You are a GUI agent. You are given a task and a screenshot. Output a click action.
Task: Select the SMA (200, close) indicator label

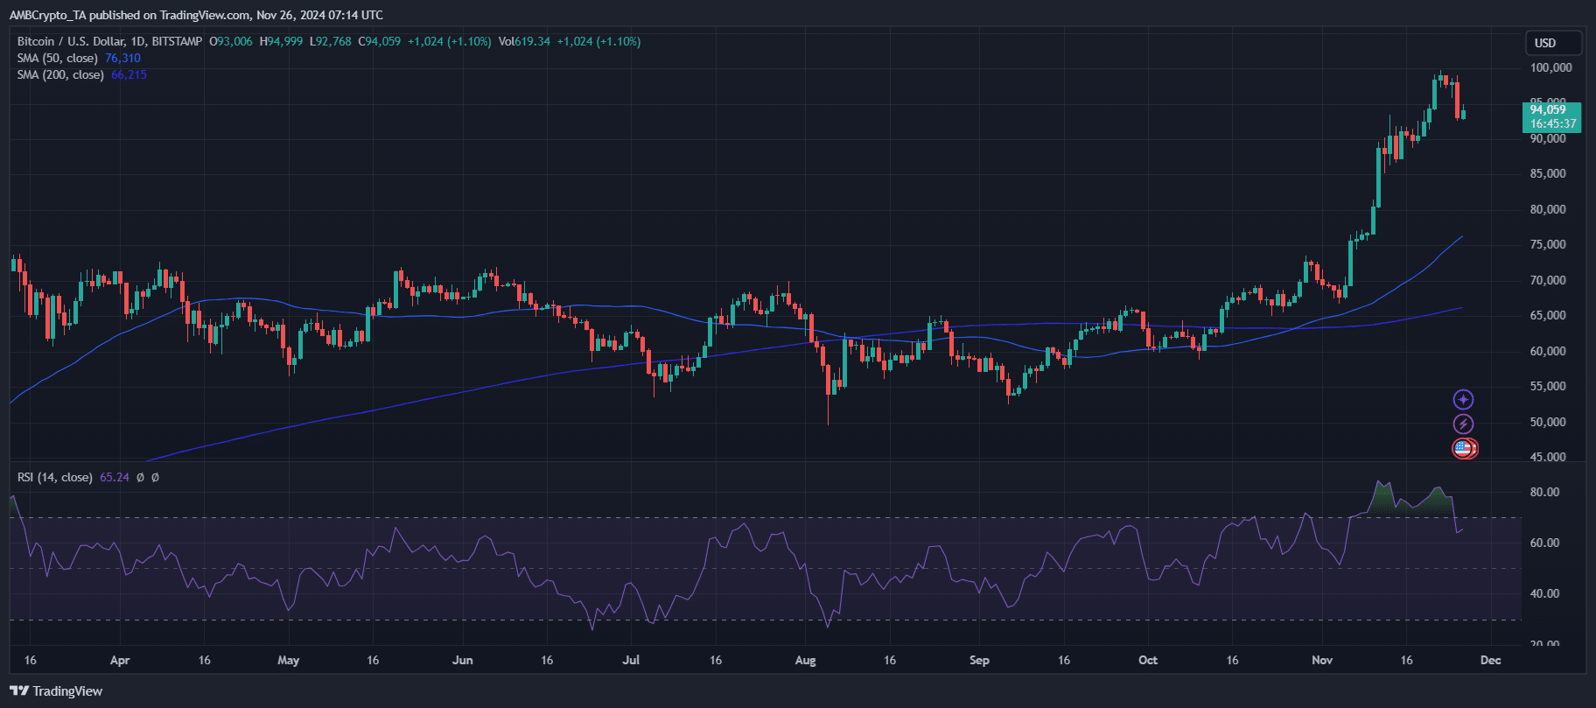pyautogui.click(x=60, y=74)
